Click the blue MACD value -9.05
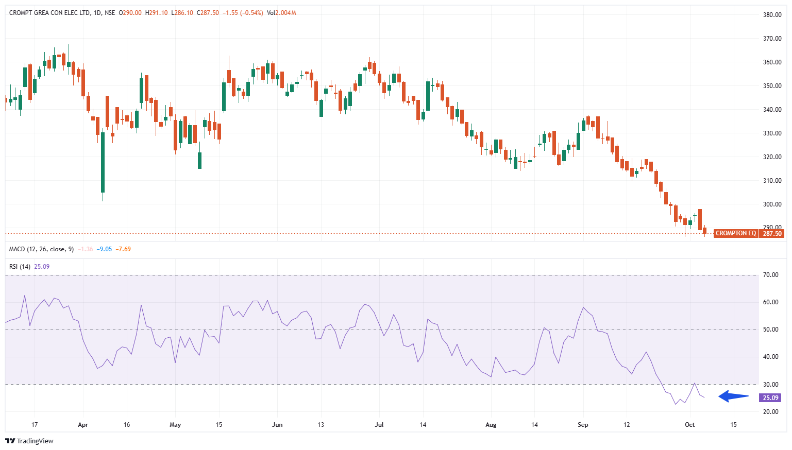Viewport: 792px width, 450px height. [105, 249]
